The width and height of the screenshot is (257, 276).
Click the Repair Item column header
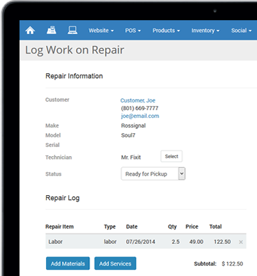pyautogui.click(x=59, y=227)
